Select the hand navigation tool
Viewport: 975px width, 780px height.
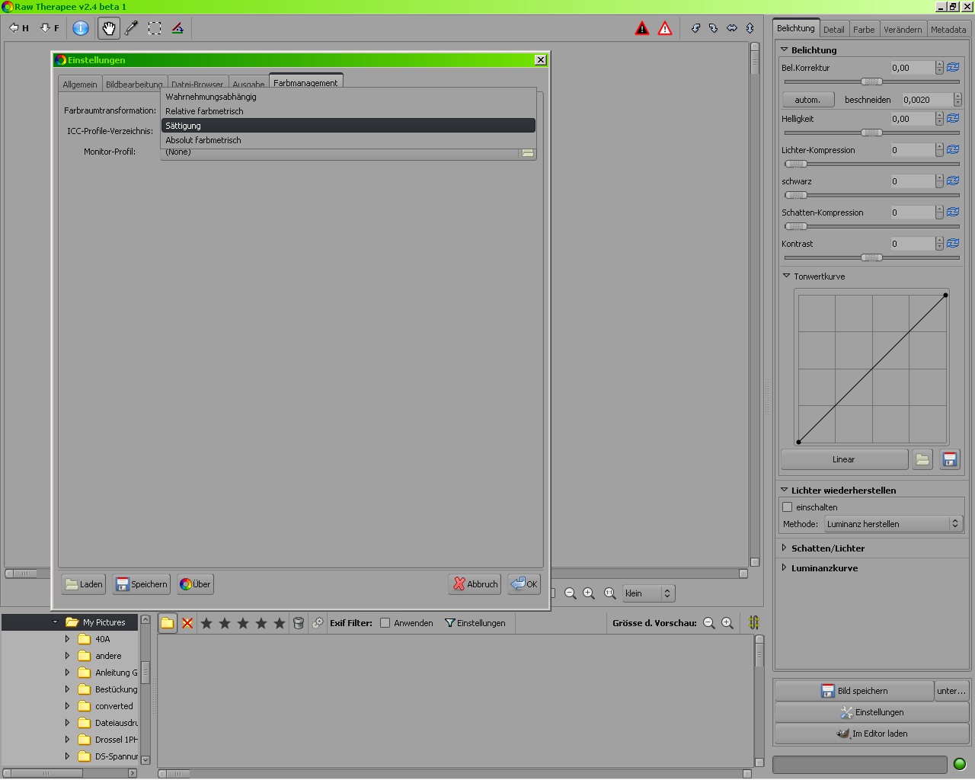tap(109, 29)
